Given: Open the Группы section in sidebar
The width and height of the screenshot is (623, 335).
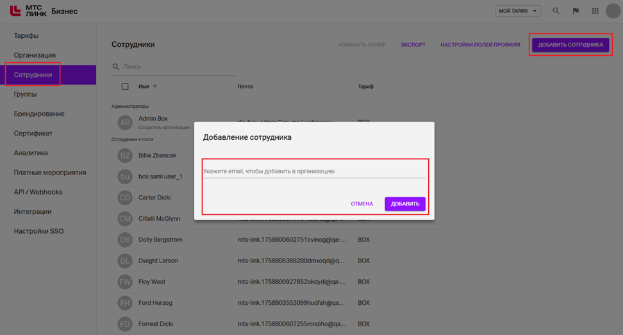Looking at the screenshot, I should [x=26, y=94].
